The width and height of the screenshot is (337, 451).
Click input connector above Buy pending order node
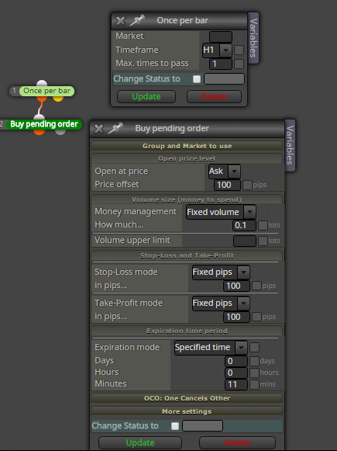click(x=39, y=116)
